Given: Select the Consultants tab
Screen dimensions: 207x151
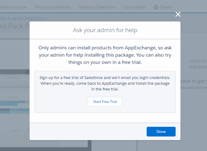Looking at the screenshot, I should click(x=134, y=7).
